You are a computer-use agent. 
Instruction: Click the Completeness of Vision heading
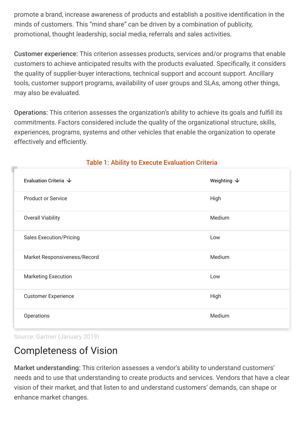pyautogui.click(x=66, y=351)
